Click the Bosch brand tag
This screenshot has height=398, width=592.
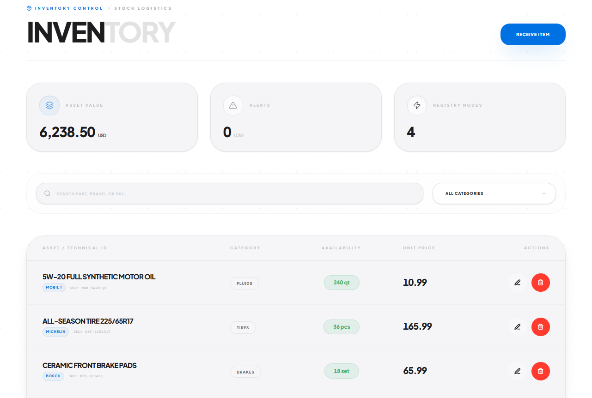(x=53, y=376)
